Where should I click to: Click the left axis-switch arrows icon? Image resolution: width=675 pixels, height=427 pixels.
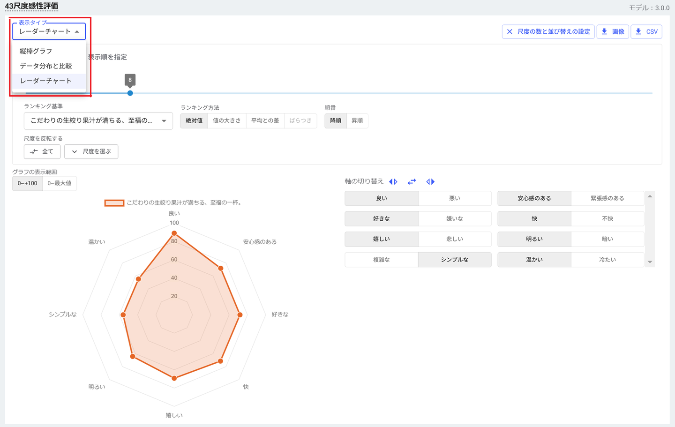[x=393, y=182]
